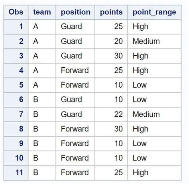Select observation number 1 row header
The height and width of the screenshot is (184, 189).
click(x=16, y=27)
